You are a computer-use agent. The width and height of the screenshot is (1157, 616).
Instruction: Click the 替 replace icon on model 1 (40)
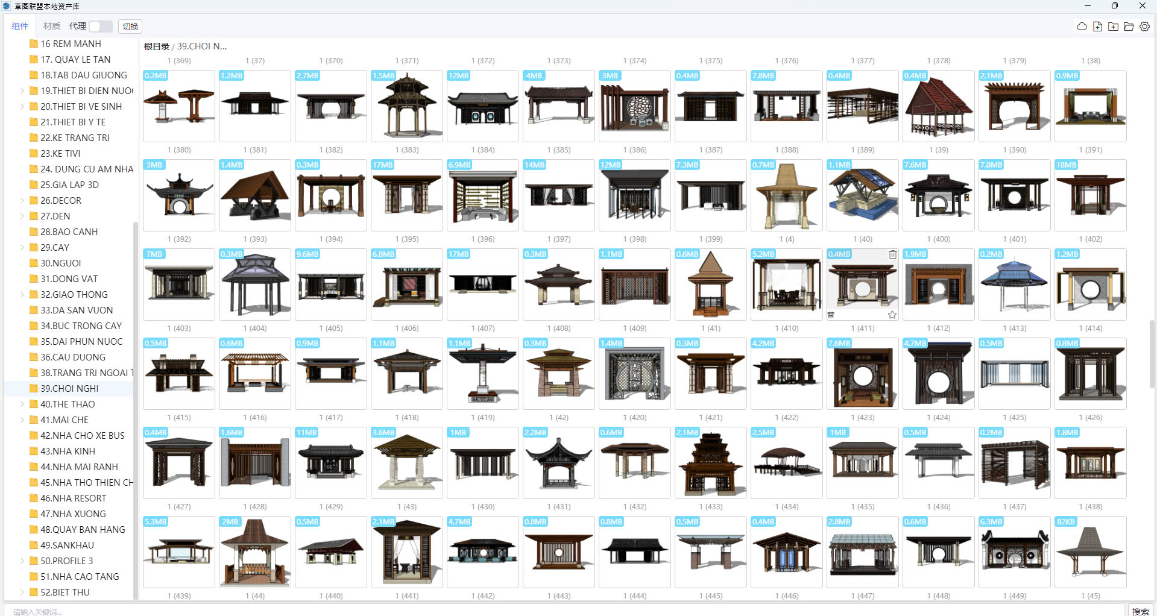pos(831,315)
